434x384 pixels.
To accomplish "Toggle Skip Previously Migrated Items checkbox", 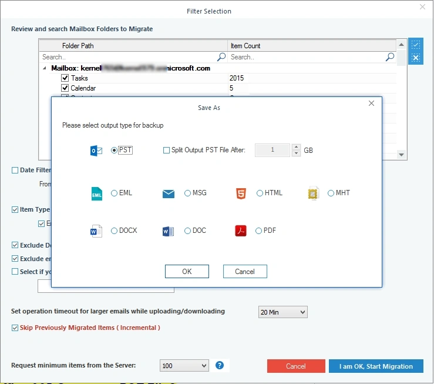I will 15,328.
